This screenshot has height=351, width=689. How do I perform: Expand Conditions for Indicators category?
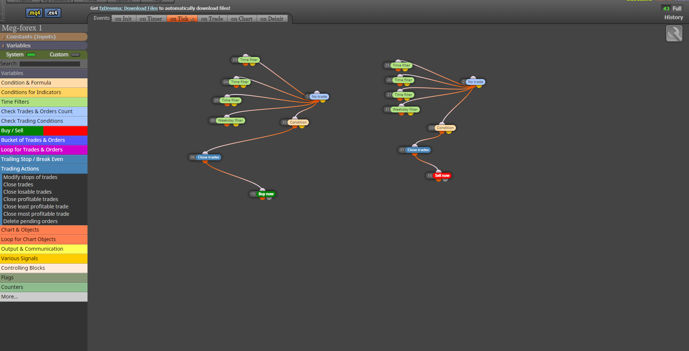pyautogui.click(x=44, y=92)
